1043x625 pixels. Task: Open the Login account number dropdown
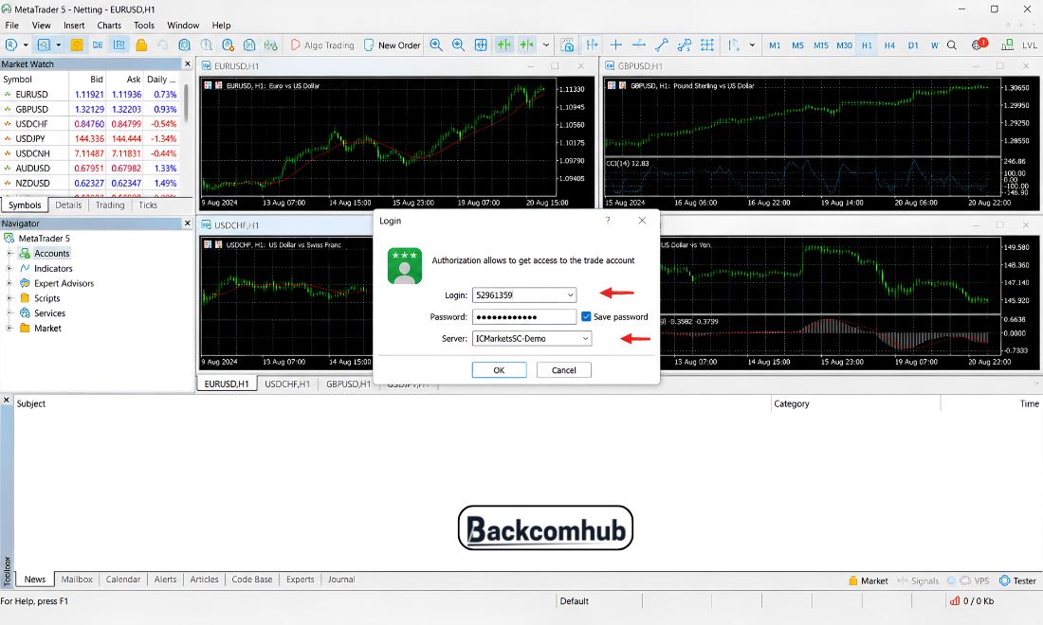[x=570, y=295]
